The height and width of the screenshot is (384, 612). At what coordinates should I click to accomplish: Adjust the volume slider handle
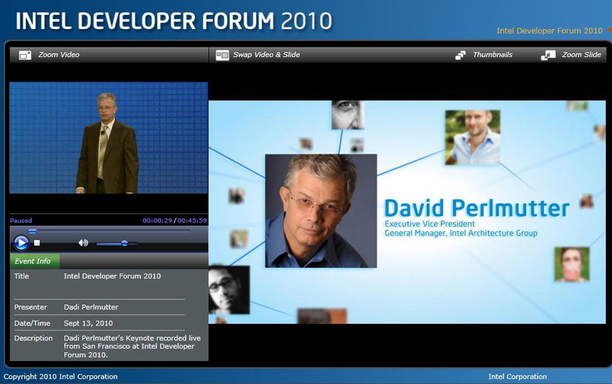pyautogui.click(x=124, y=243)
